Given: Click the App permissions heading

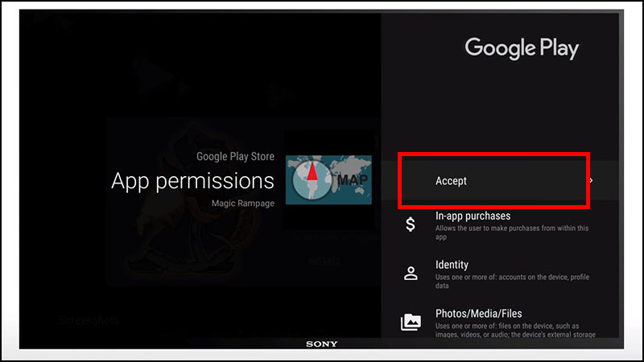Looking at the screenshot, I should (x=192, y=181).
